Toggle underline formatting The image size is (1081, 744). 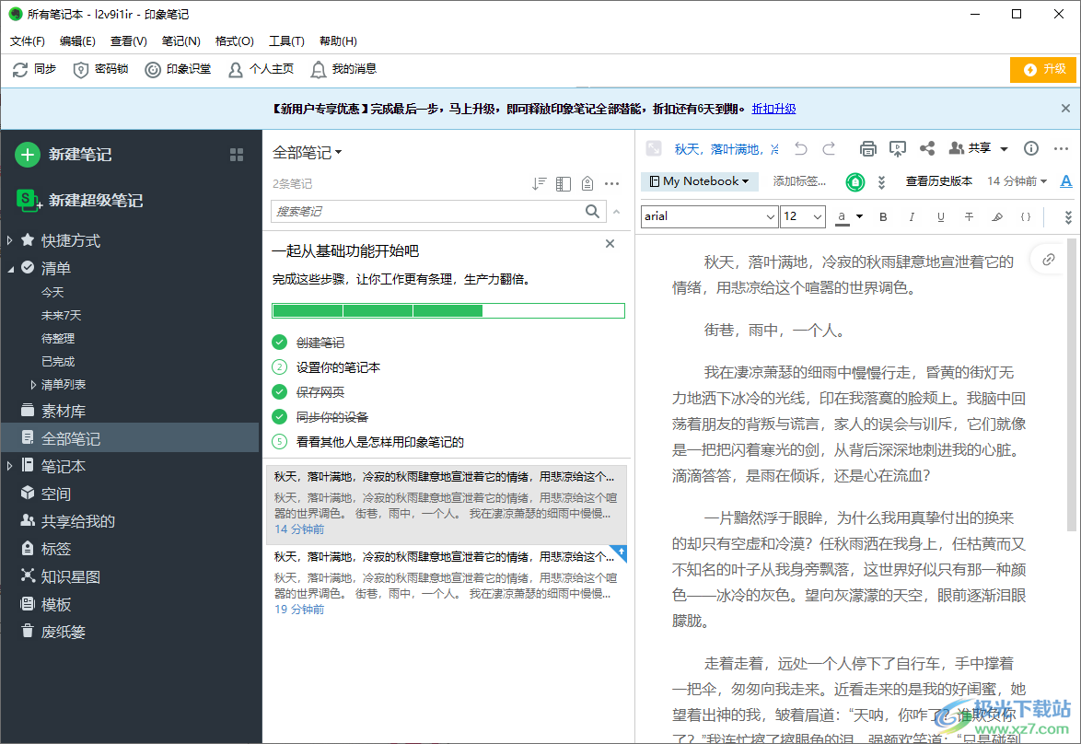click(940, 216)
